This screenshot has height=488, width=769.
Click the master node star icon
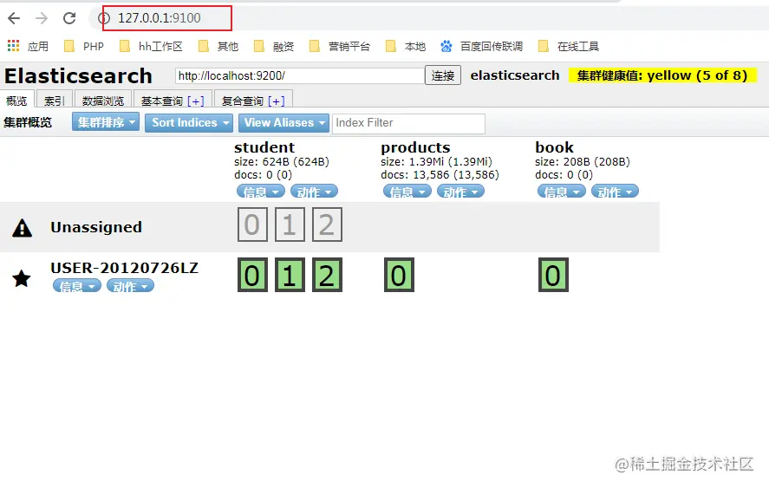coord(22,278)
